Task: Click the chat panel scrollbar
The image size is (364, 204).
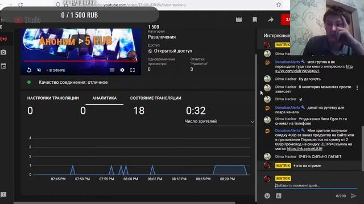Action: click(363, 148)
